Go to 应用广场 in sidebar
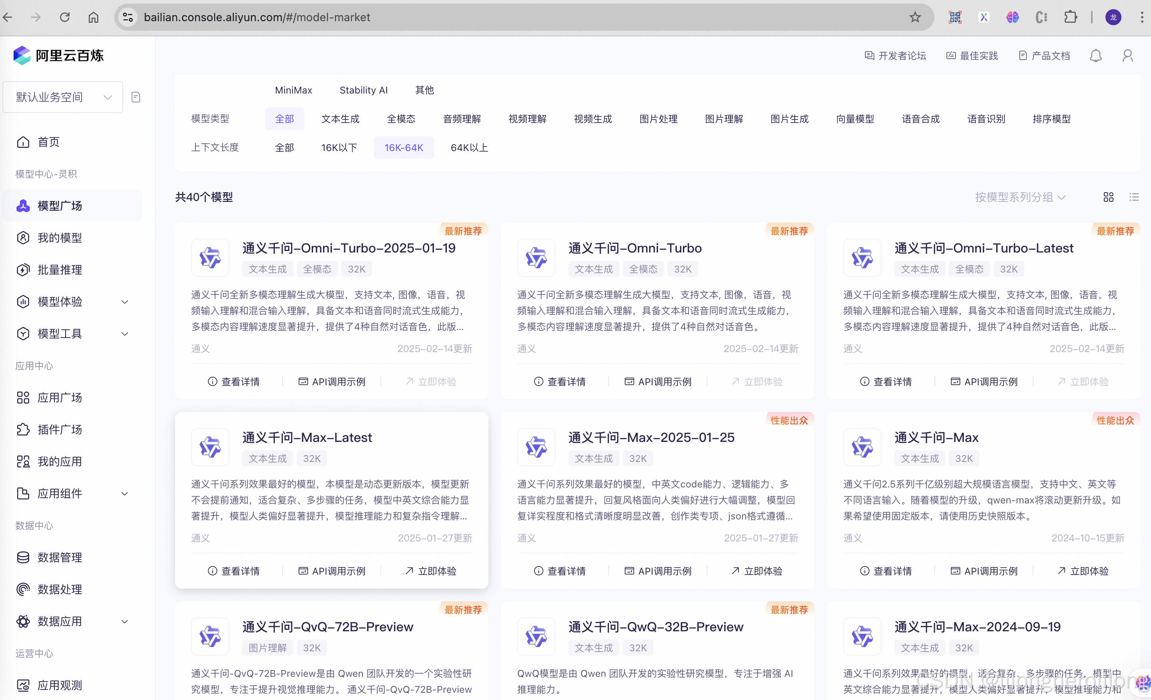This screenshot has height=700, width=1151. point(60,398)
